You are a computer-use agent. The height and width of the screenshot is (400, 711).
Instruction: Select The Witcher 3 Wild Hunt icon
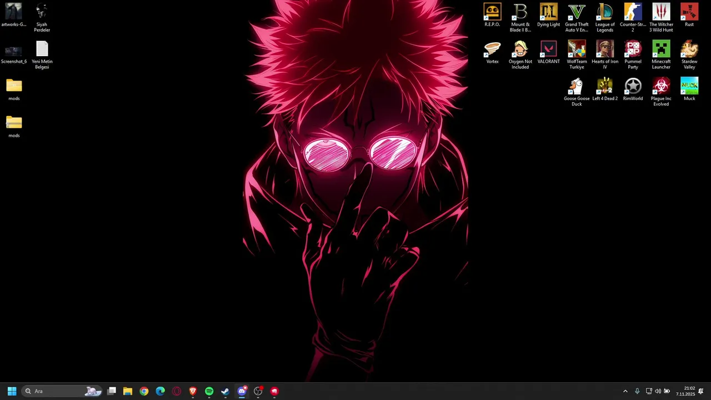tap(661, 18)
